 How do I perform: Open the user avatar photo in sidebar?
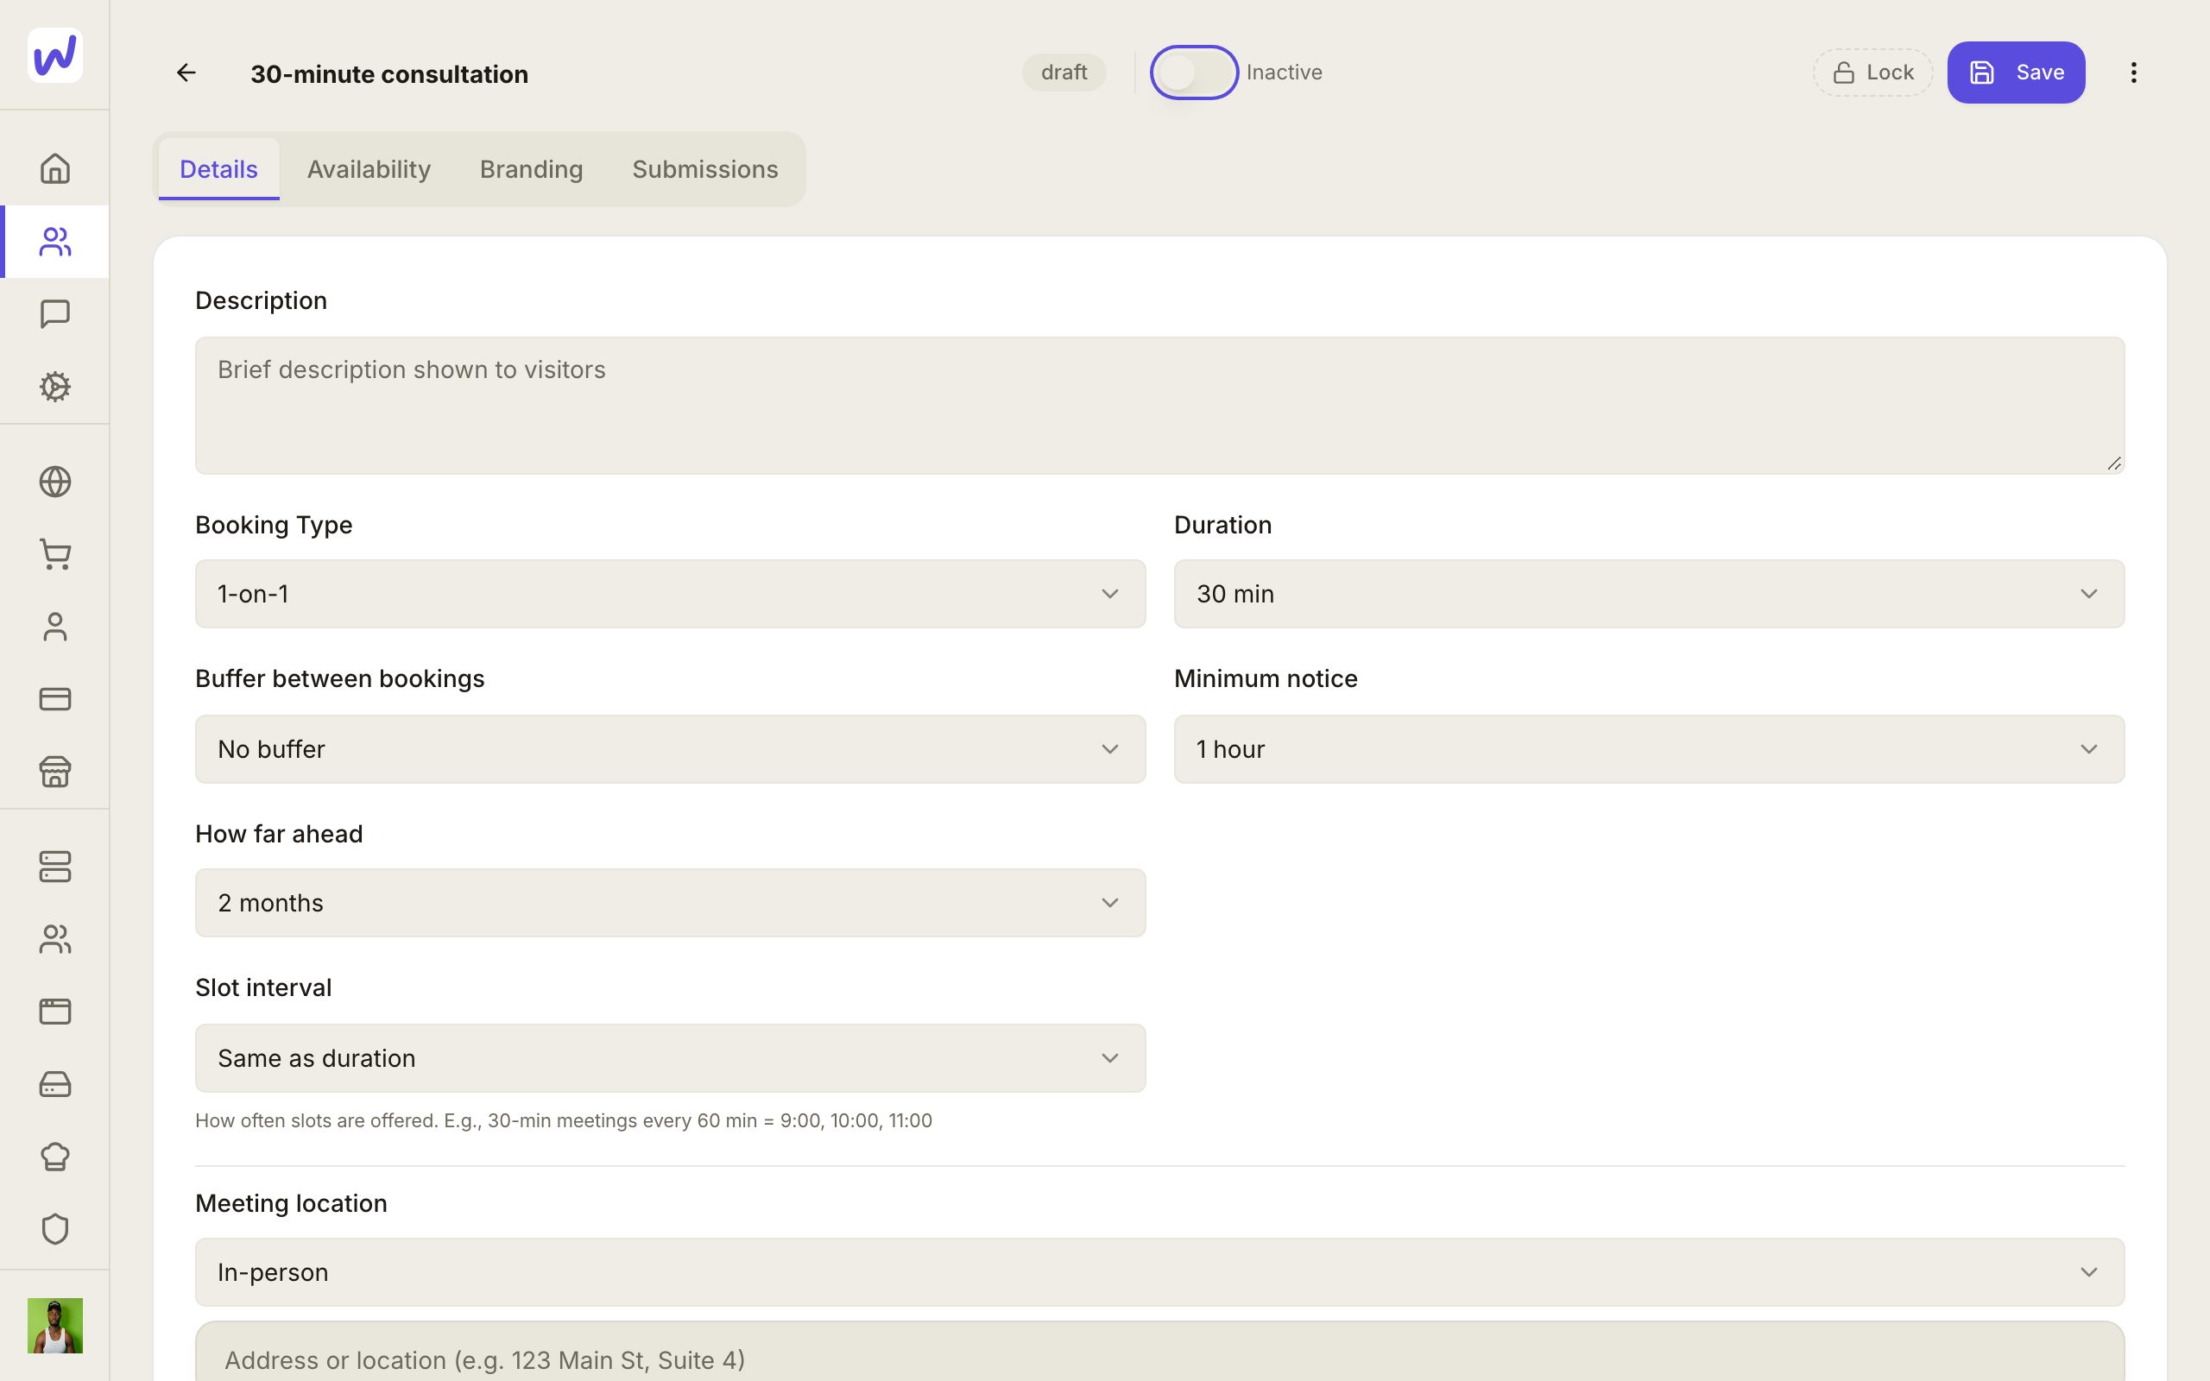point(54,1325)
